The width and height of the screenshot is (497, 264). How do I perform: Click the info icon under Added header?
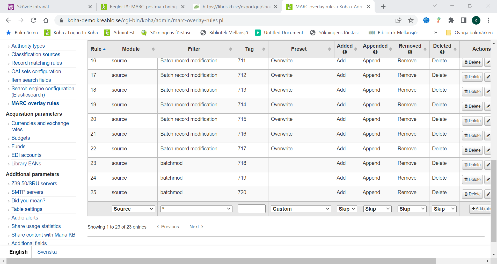tap(345, 52)
